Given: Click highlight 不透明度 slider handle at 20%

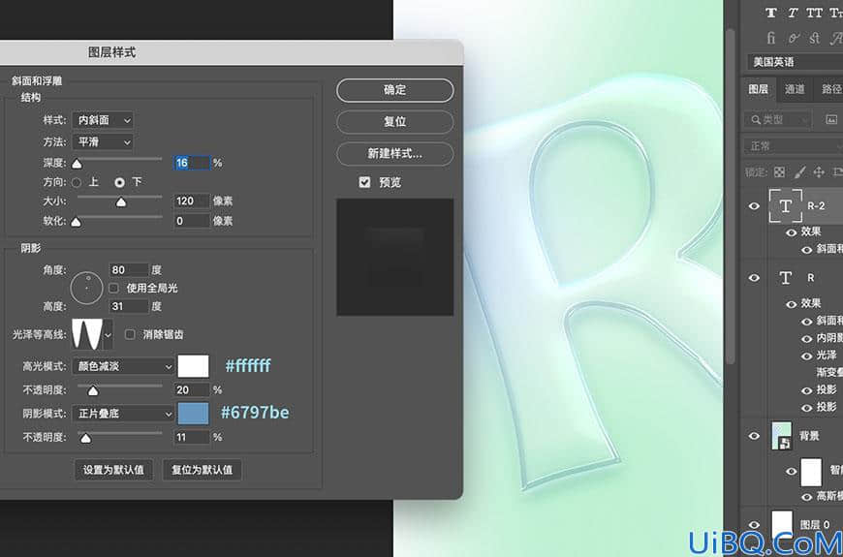Looking at the screenshot, I should click(93, 390).
